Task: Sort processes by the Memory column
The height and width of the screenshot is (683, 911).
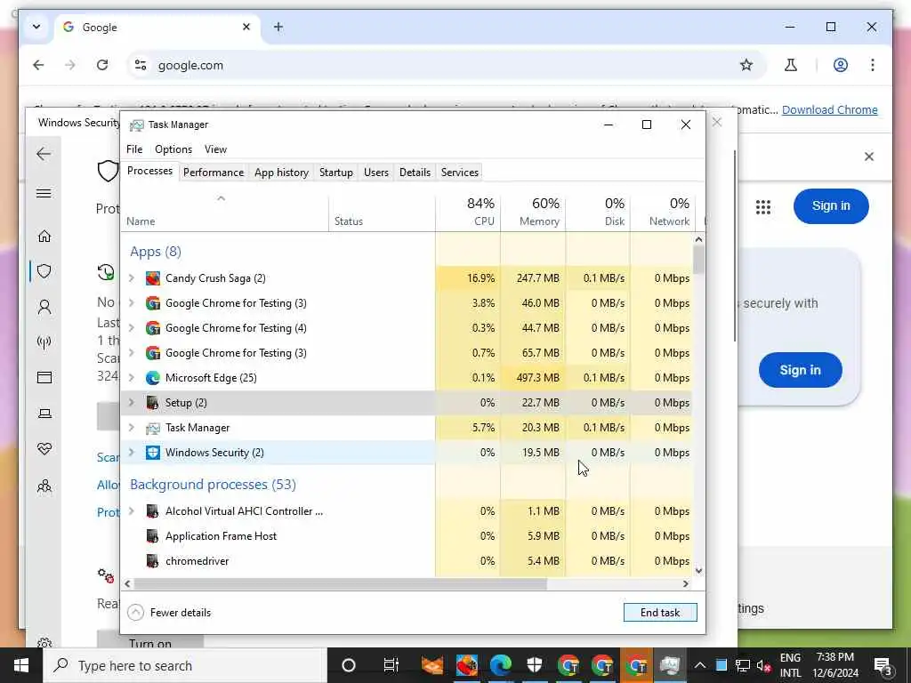Action: point(533,212)
